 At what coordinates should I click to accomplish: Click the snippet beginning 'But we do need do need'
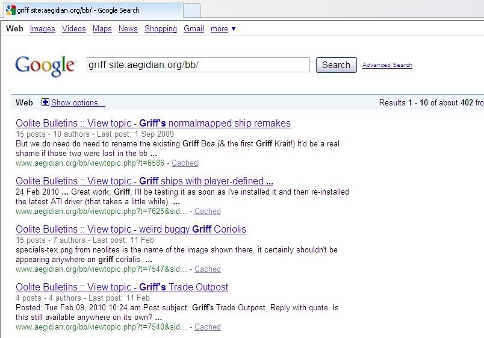(178, 149)
